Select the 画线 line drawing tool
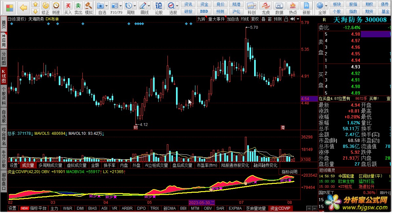Screen dimensions: 393x213 pyautogui.click(x=143, y=8)
